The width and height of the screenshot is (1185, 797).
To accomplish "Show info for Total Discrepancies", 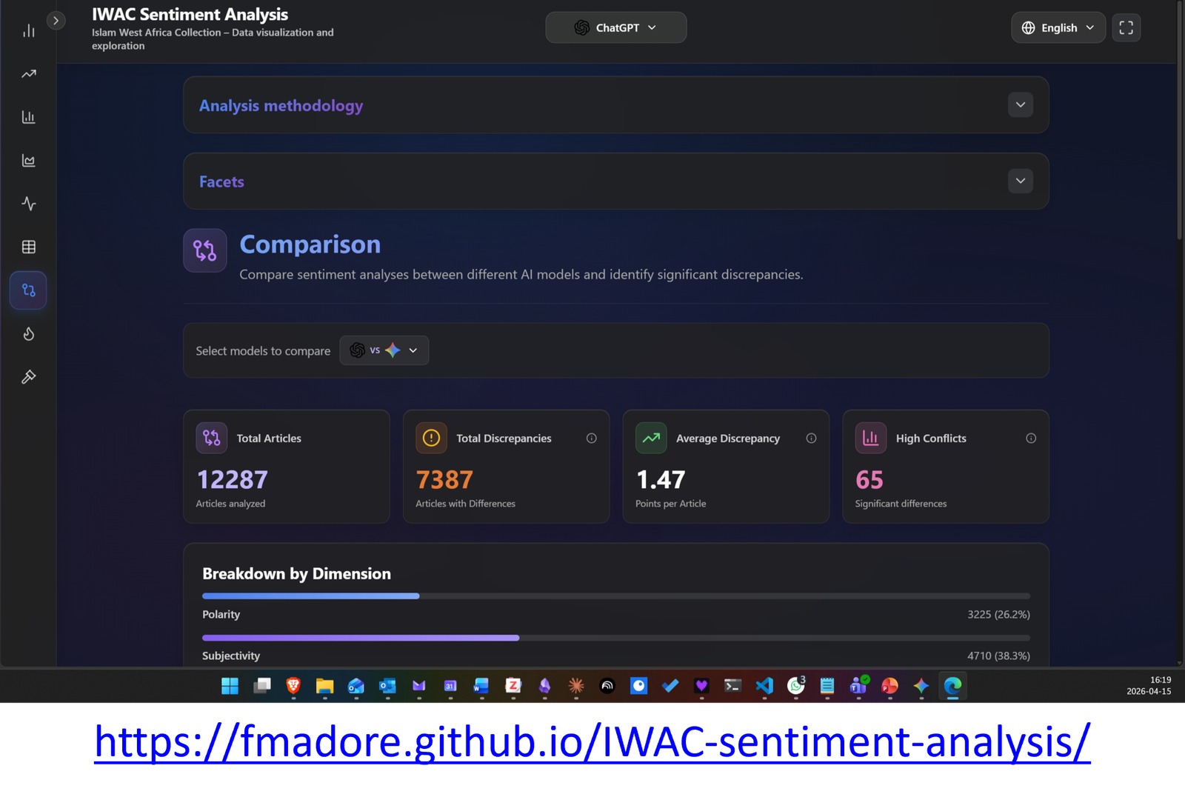I will 591,438.
